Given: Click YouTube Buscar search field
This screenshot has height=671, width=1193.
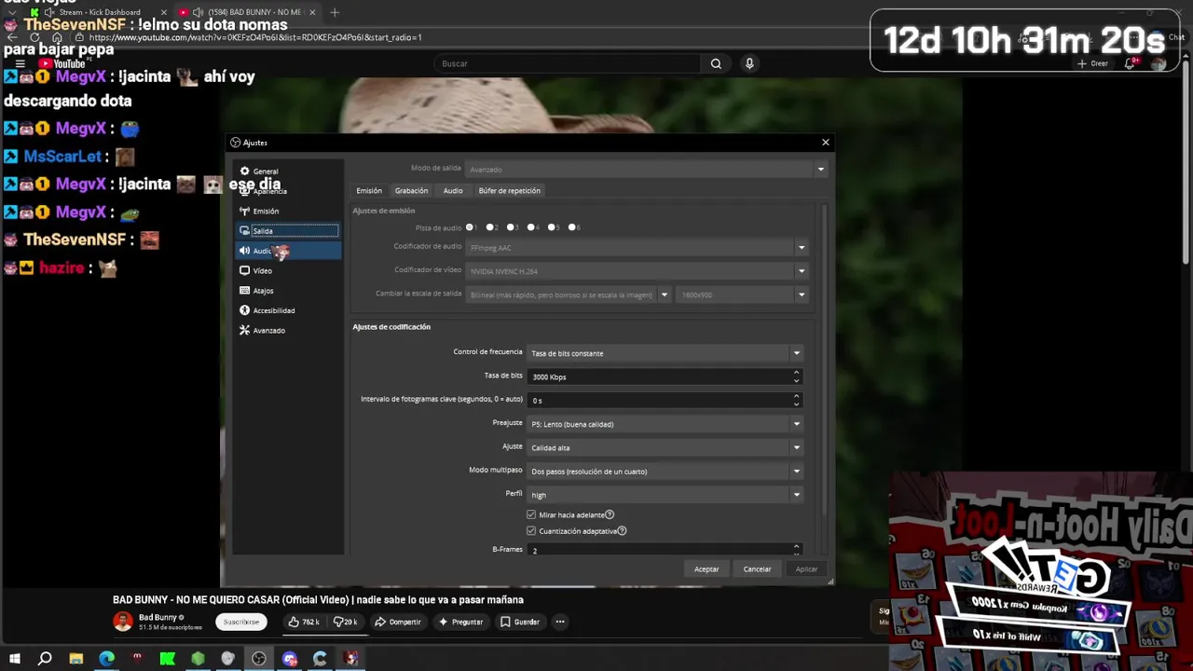Looking at the screenshot, I should click(x=567, y=63).
